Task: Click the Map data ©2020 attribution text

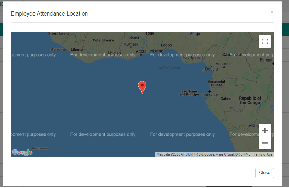Action: point(203,154)
